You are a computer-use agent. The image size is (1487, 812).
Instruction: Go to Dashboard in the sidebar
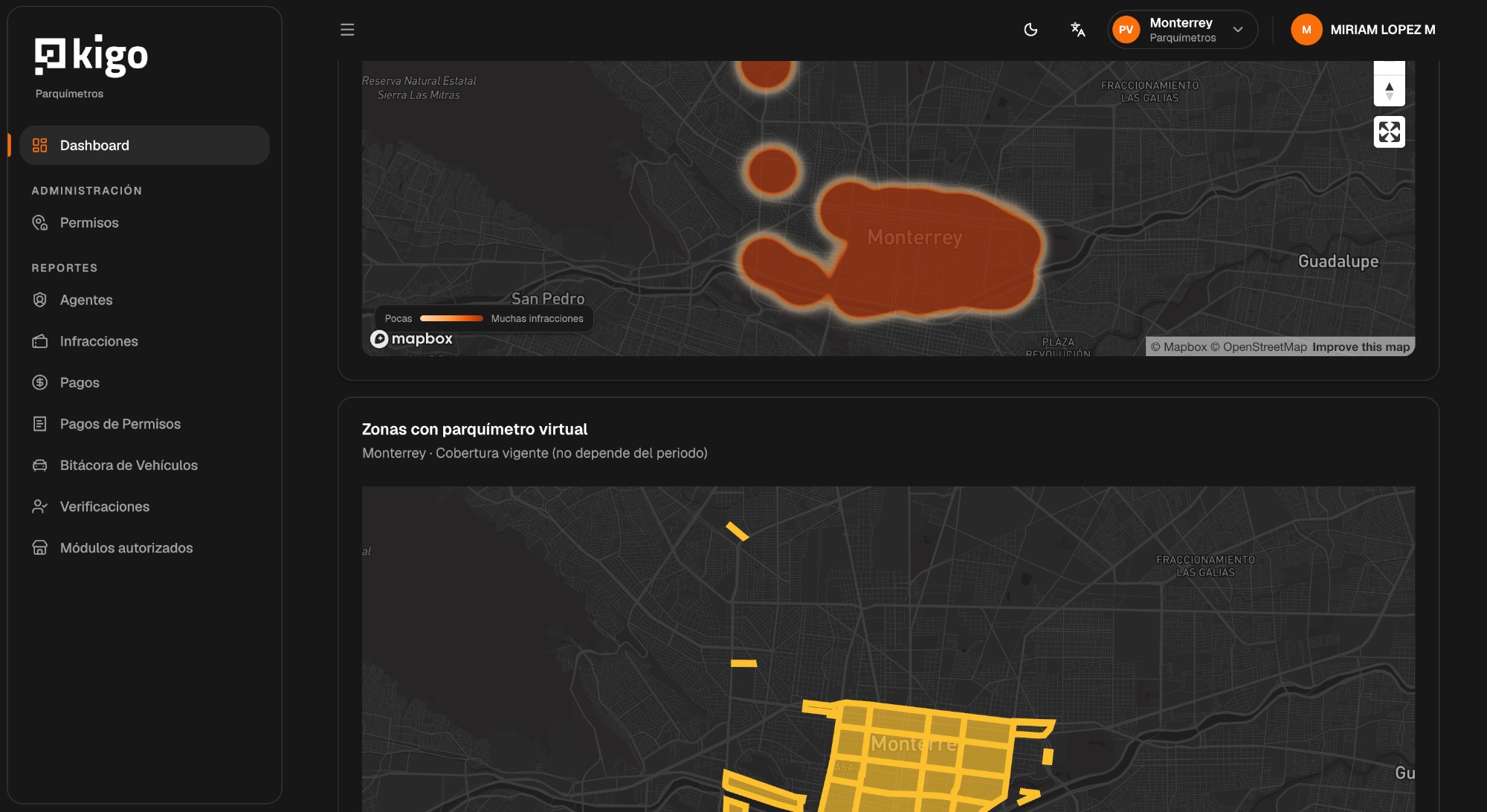[x=145, y=145]
